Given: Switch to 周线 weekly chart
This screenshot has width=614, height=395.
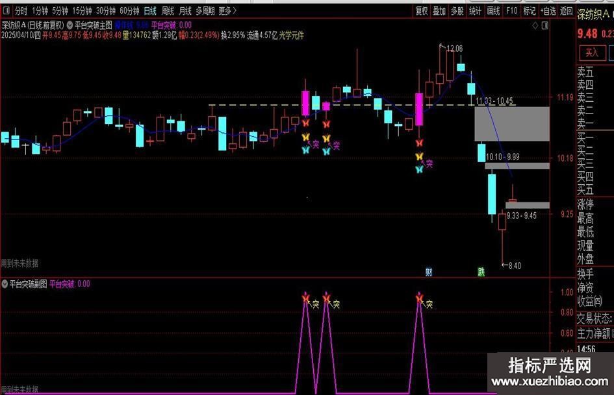Looking at the screenshot, I should click(x=168, y=11).
